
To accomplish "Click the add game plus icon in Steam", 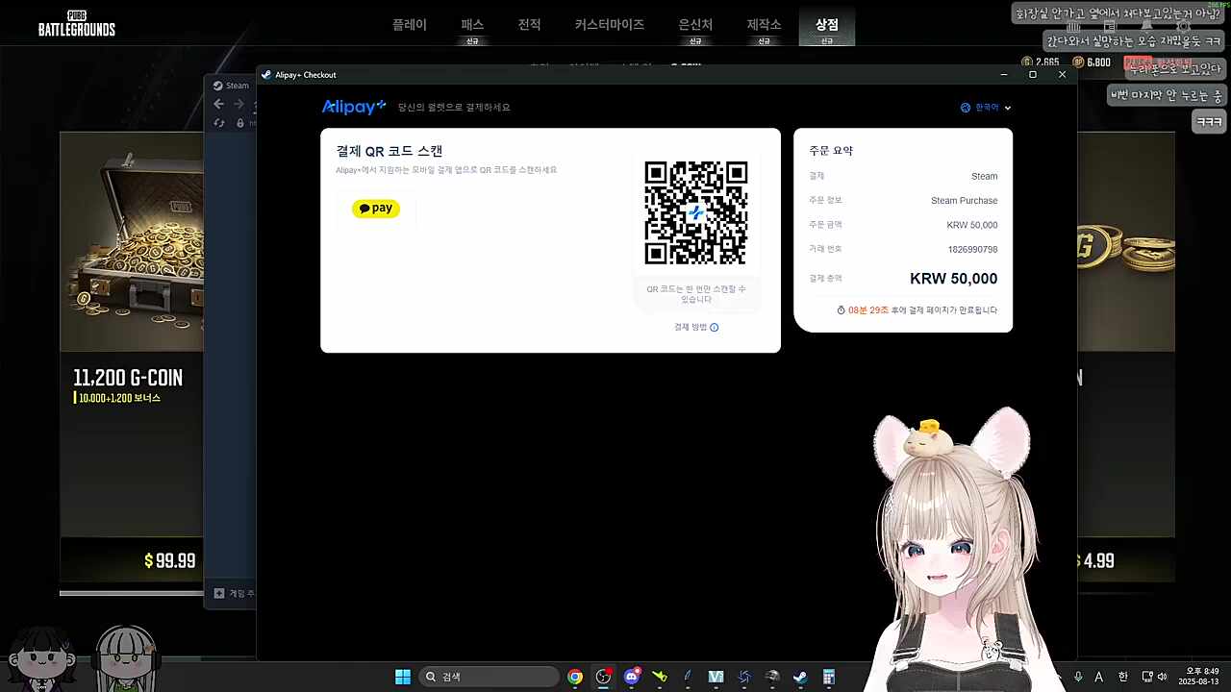I will tap(219, 594).
